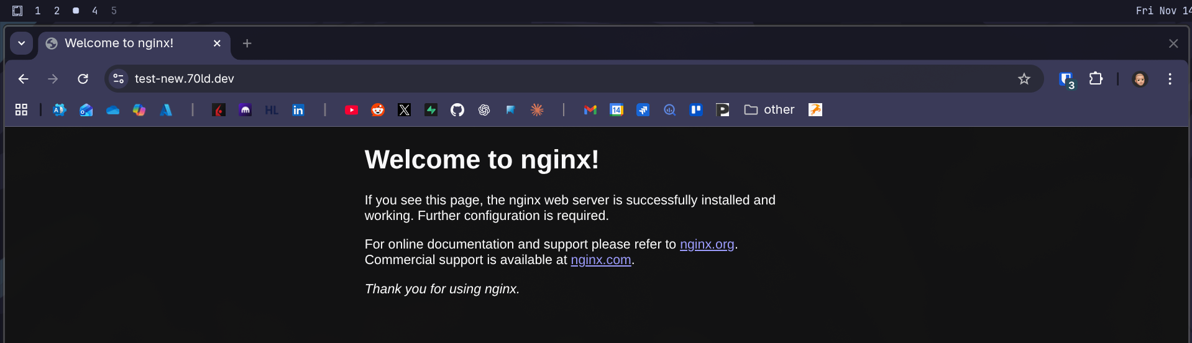1192x343 pixels.
Task: Launch the Trello bookmark
Action: tap(696, 110)
